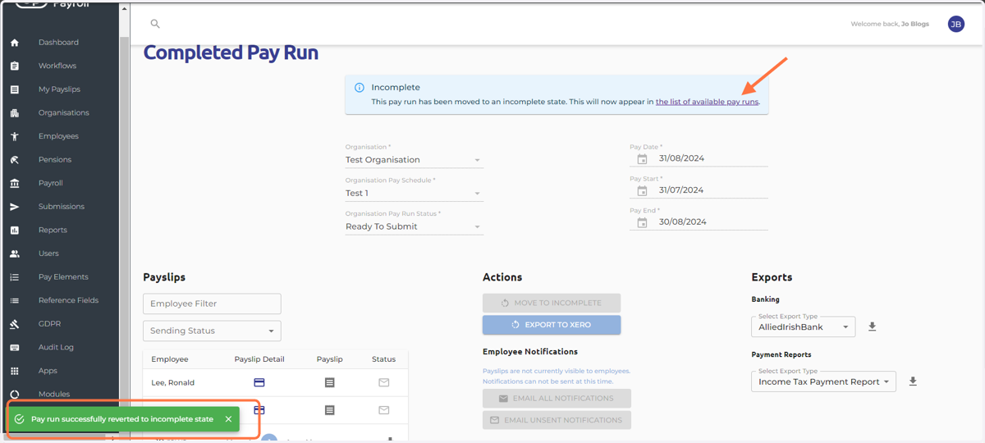Click Email Unsent Notifications button

(557, 420)
